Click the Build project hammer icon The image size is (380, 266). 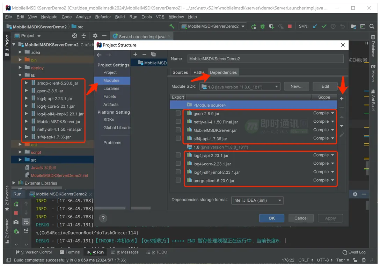click(x=172, y=26)
